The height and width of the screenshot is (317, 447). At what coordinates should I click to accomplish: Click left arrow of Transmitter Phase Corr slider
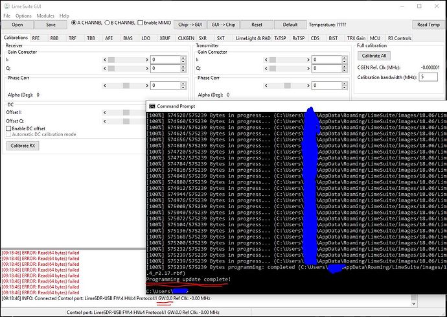tap(266, 86)
